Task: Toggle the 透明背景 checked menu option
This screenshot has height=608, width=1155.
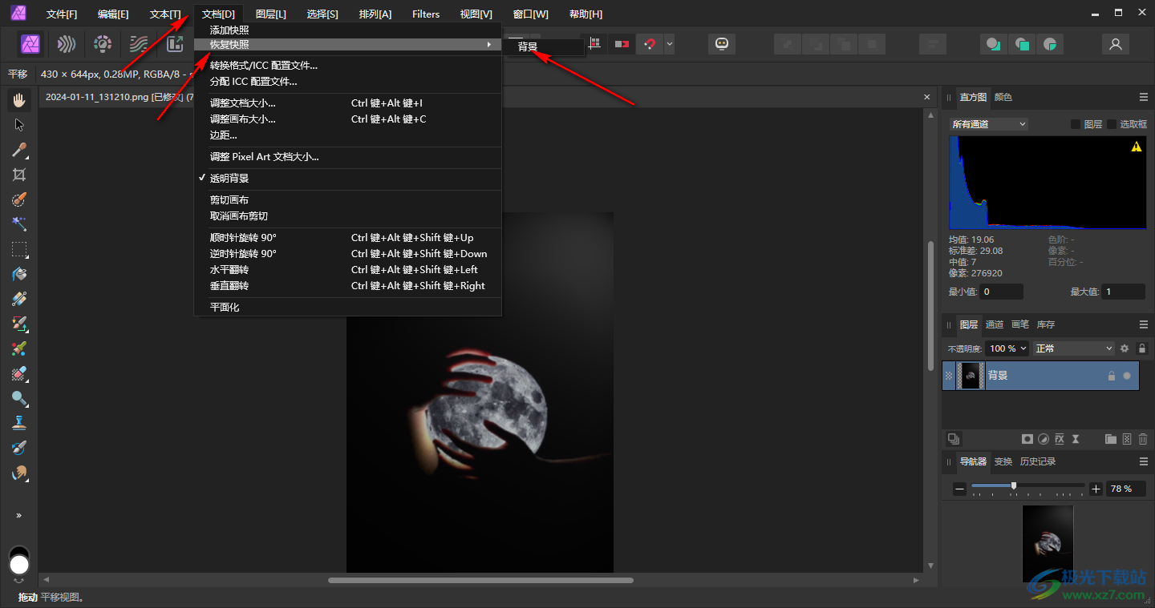Action: tap(229, 179)
